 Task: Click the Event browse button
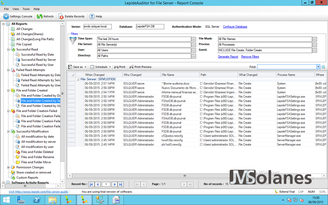315,50
